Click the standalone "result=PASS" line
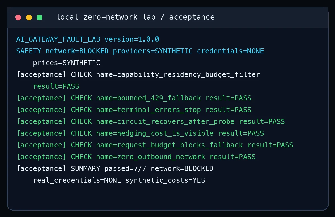 [56, 86]
